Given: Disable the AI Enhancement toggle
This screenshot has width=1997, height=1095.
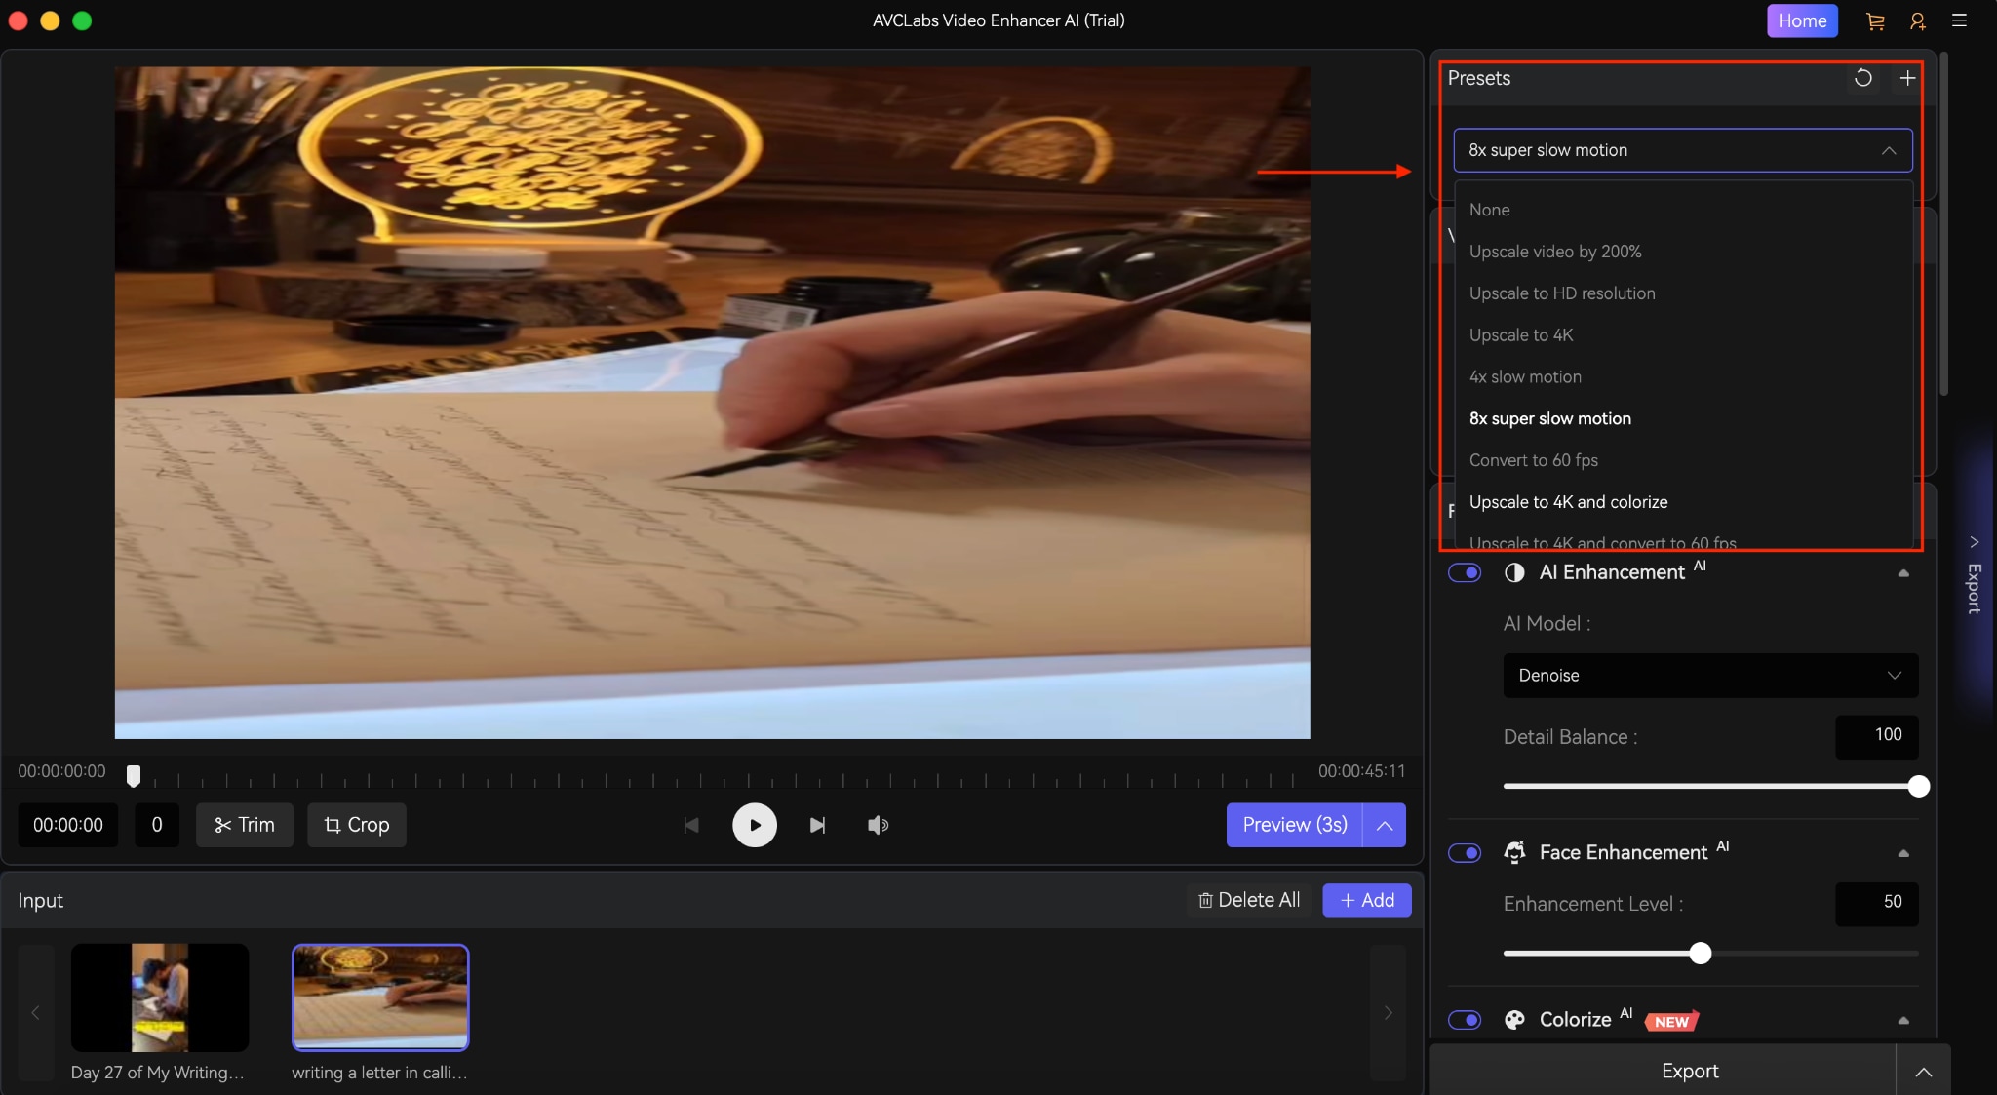Looking at the screenshot, I should click(1466, 572).
